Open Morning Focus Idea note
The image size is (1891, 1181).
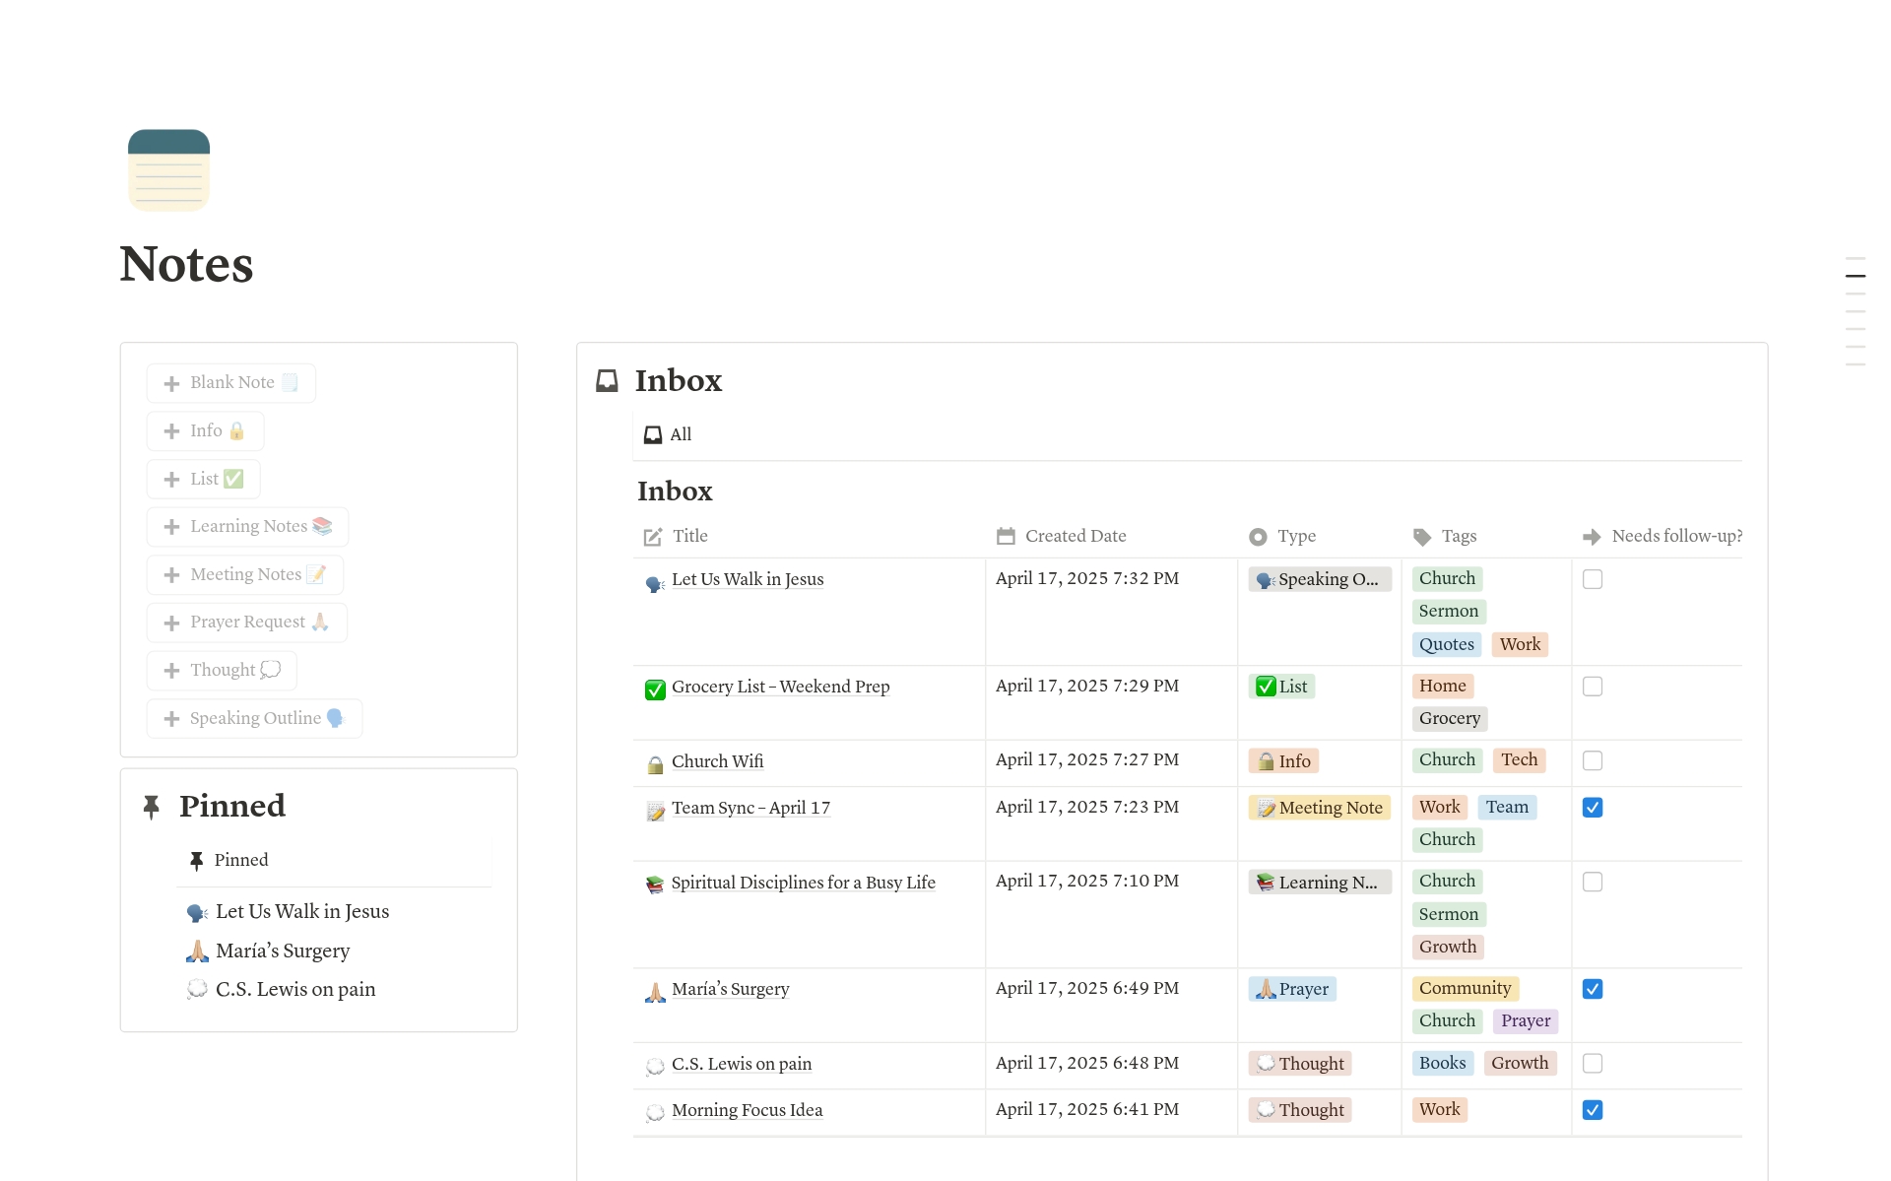[747, 1110]
